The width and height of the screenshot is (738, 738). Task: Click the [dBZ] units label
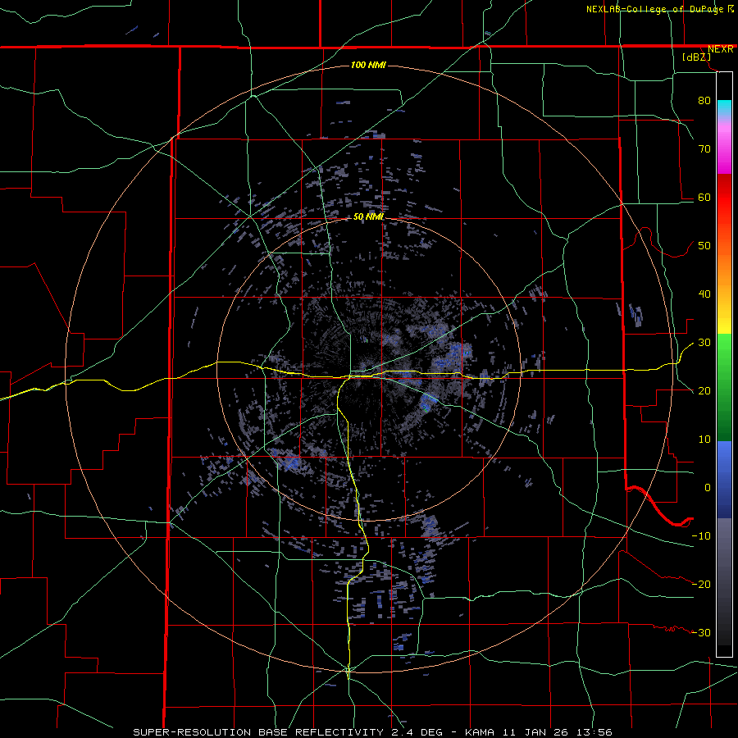696,57
